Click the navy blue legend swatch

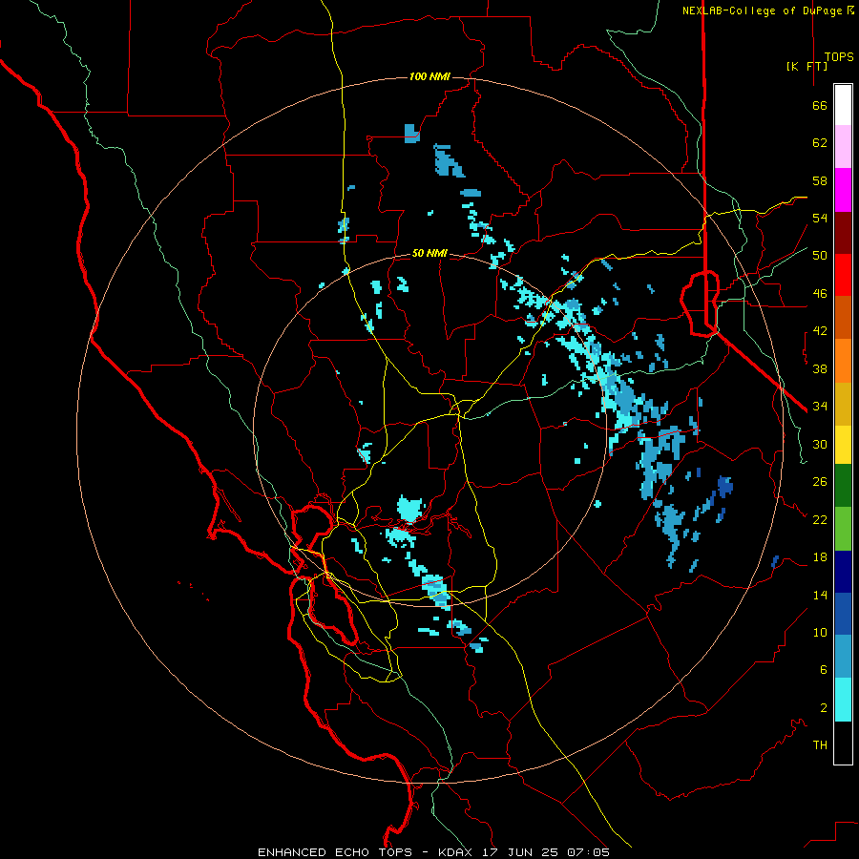point(843,572)
